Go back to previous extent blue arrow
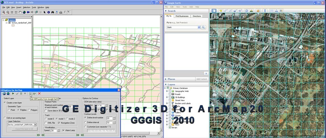This screenshot has height=138, width=326. (x=28, y=12)
